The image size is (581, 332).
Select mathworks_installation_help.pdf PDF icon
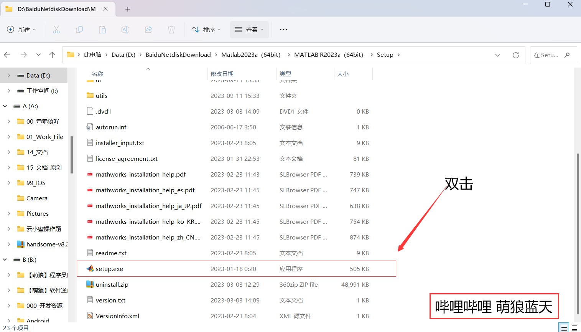90,174
